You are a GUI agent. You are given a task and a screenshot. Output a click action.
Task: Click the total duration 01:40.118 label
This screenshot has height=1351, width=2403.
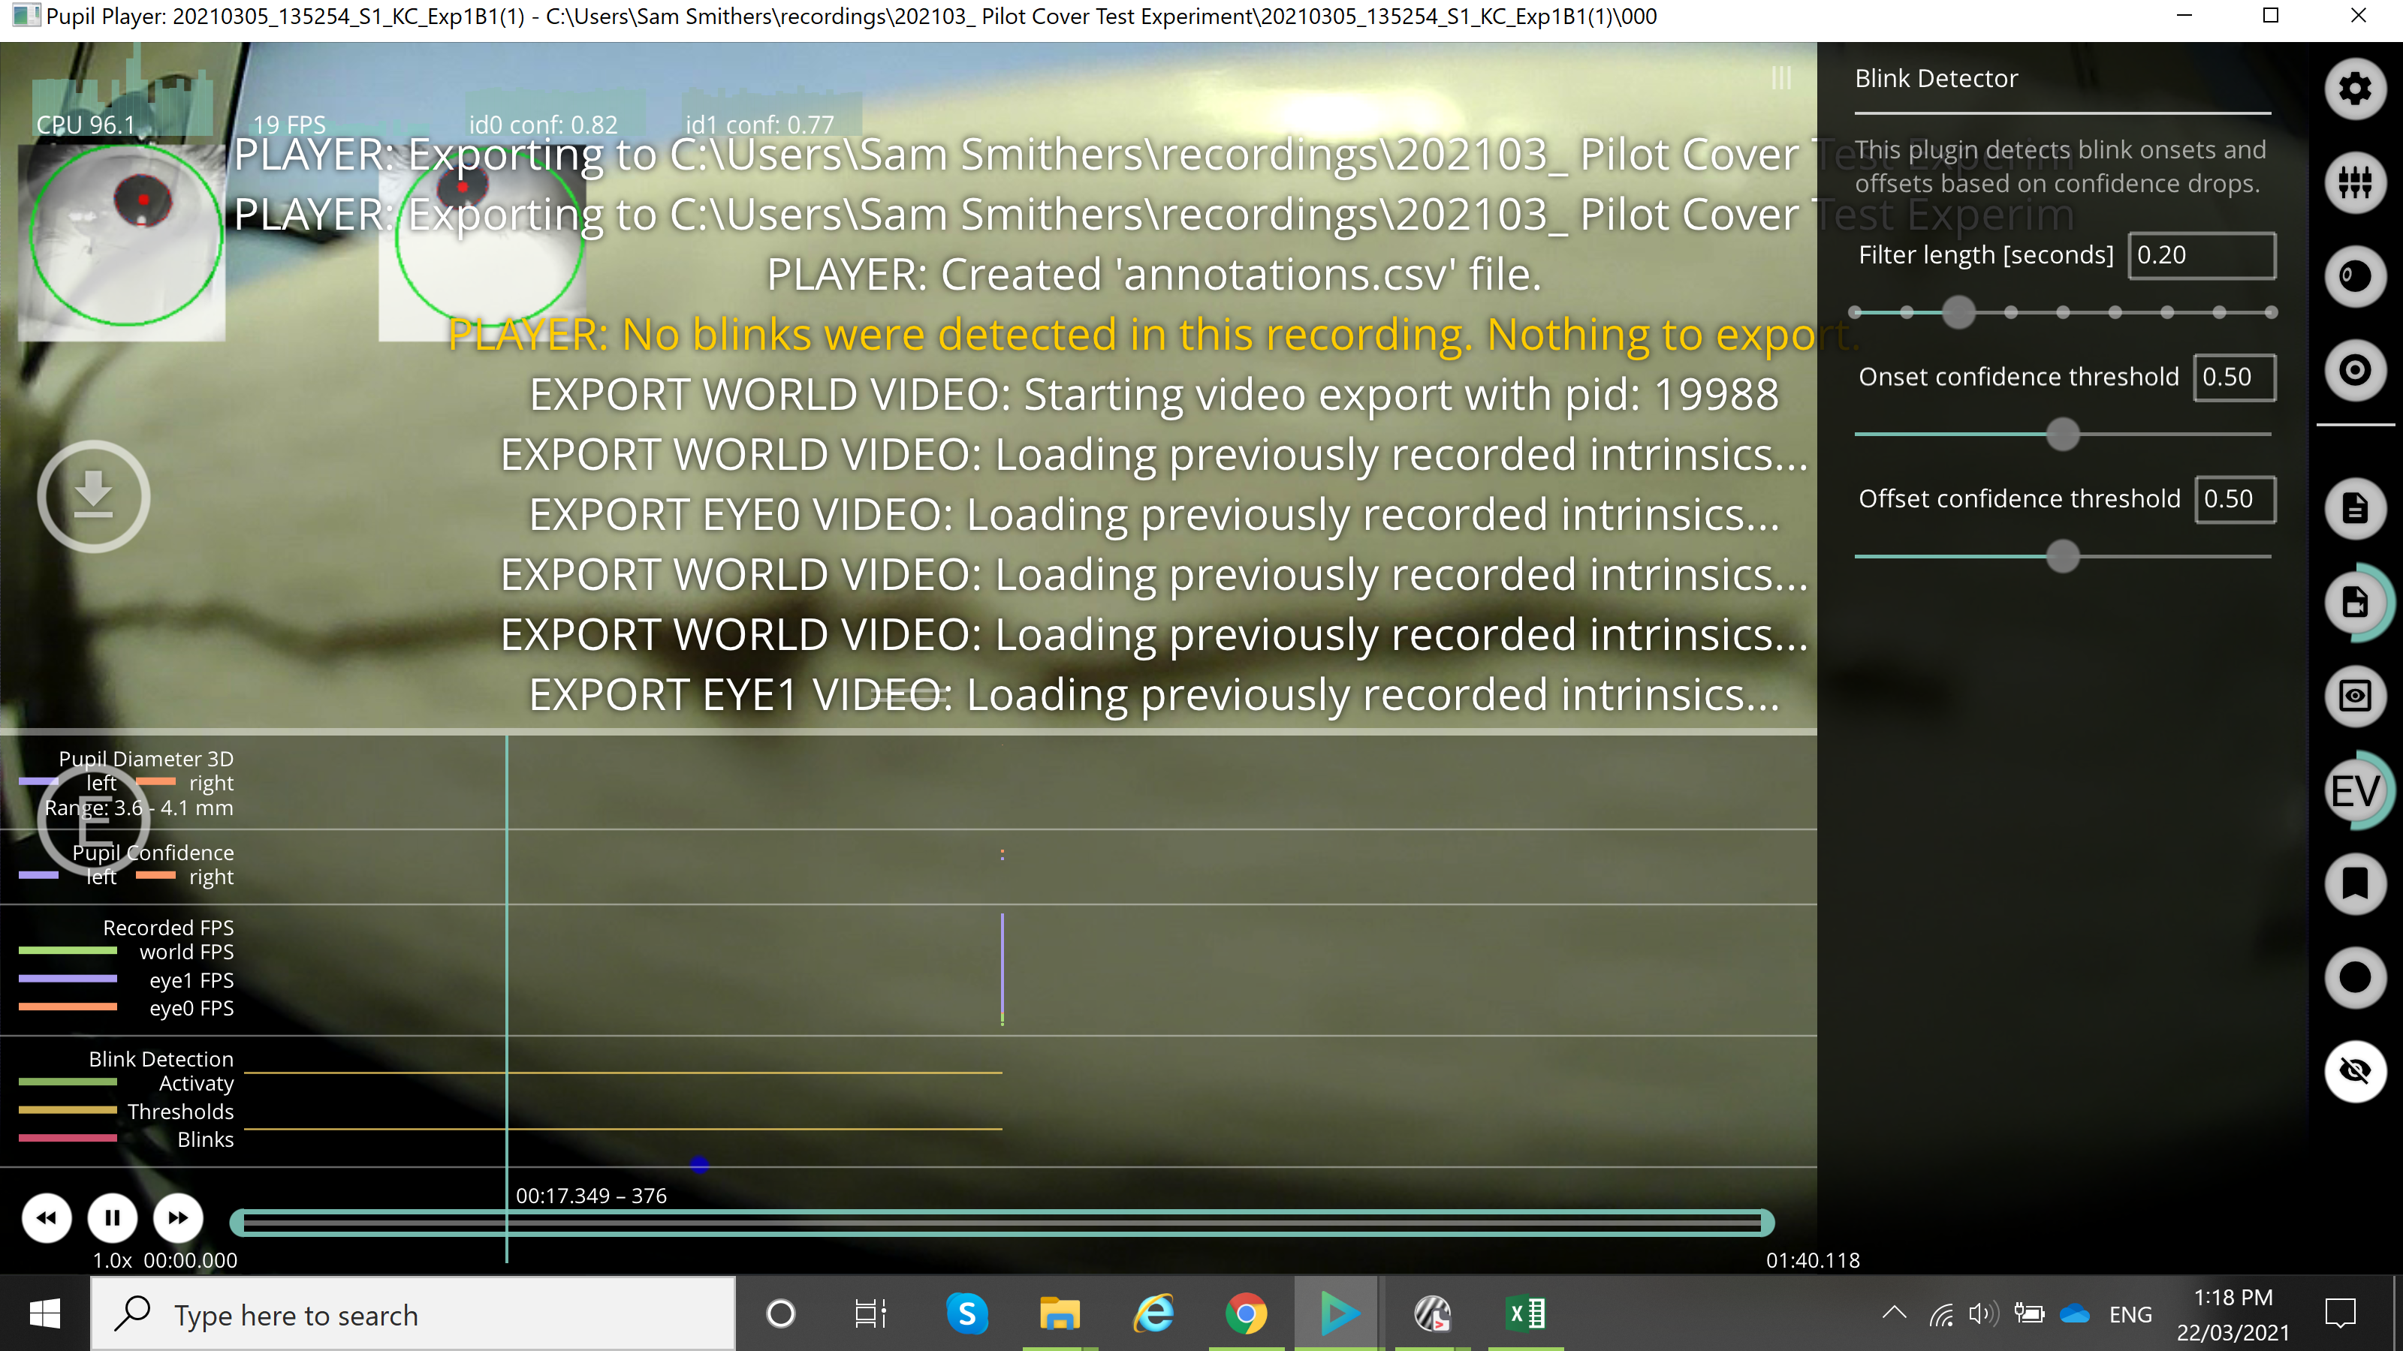pos(1813,1261)
